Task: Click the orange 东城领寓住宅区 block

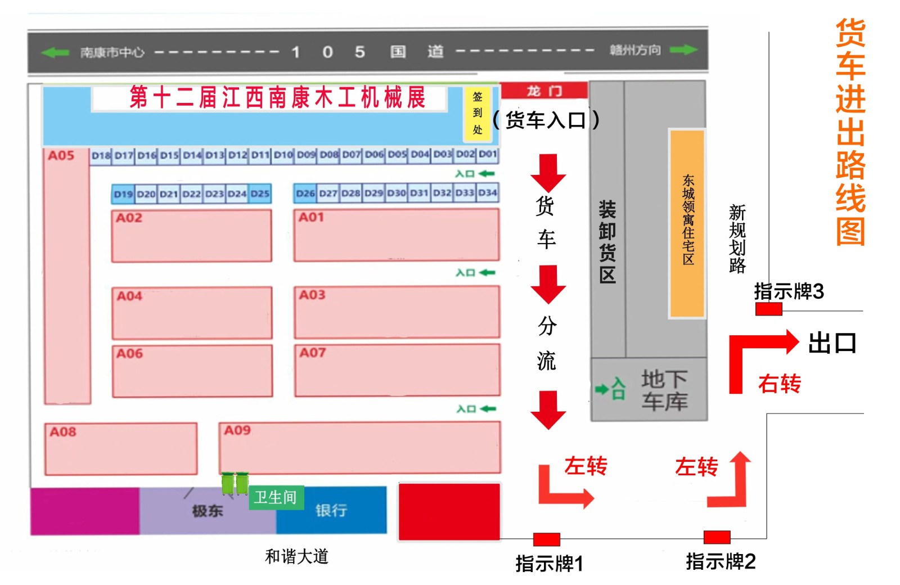Action: (687, 223)
